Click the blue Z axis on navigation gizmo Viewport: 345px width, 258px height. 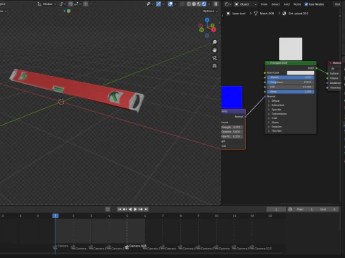click(207, 19)
